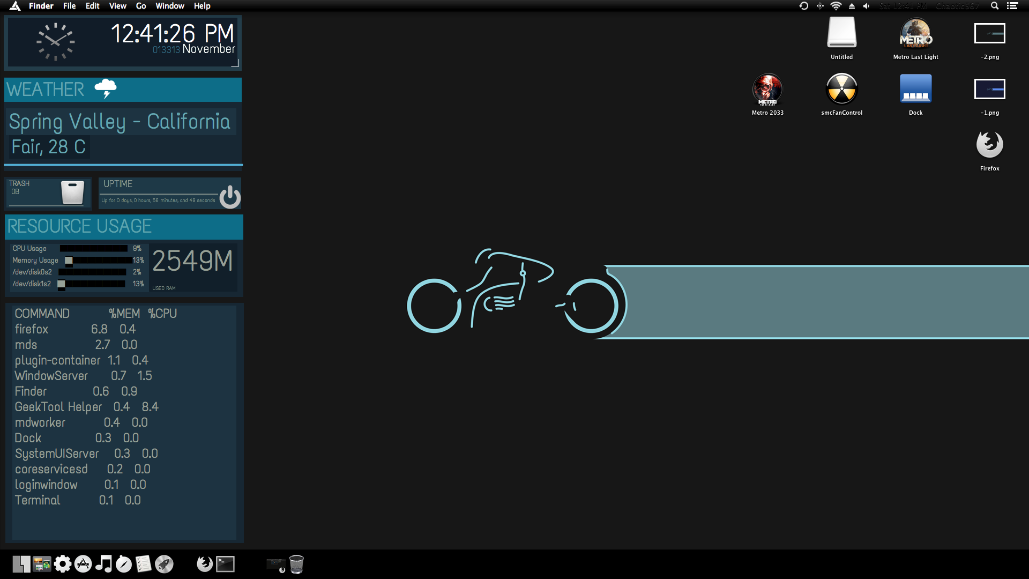
Task: Click the Finder icon in the Dock
Action: click(21, 564)
